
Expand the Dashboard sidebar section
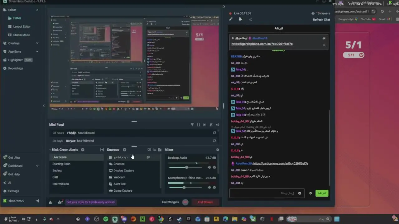coord(37,166)
